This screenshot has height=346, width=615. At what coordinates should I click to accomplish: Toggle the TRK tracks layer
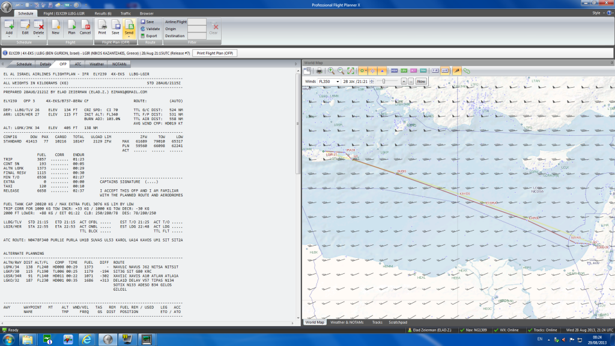[423, 71]
